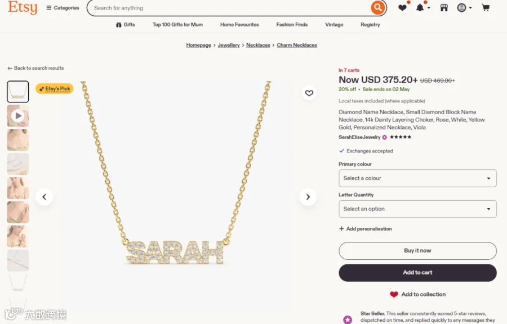This screenshot has width=507, height=324.
Task: Open shop manager store icon
Action: coord(444,8)
